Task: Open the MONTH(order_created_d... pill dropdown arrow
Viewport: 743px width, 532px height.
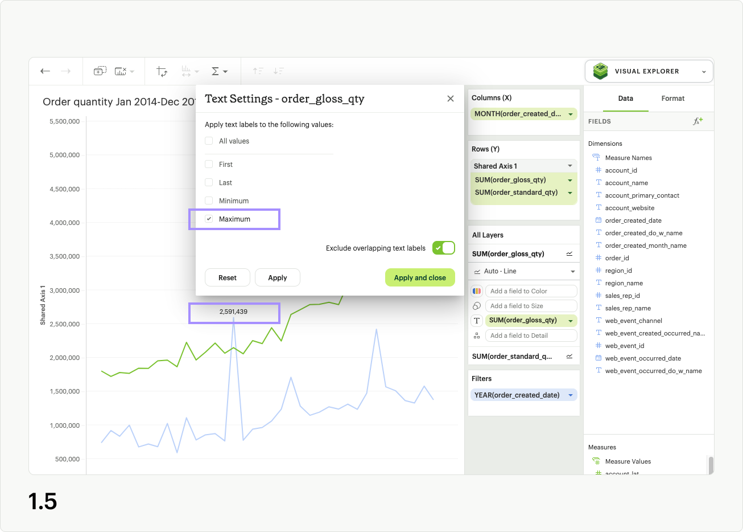Action: tap(571, 114)
